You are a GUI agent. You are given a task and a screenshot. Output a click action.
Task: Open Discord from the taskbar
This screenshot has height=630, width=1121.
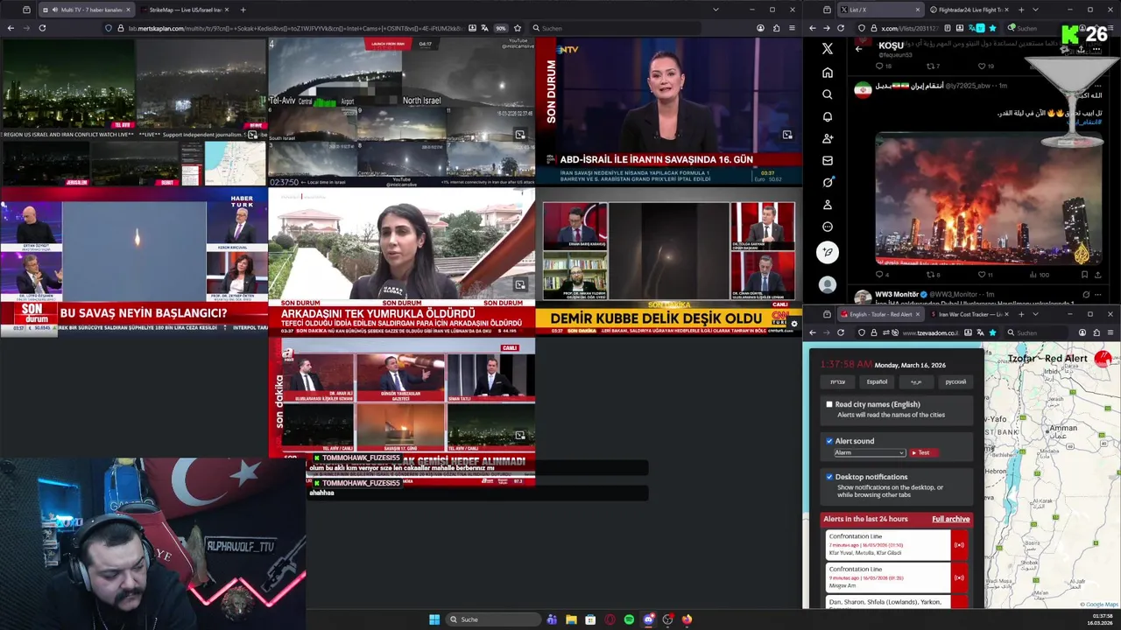point(648,619)
